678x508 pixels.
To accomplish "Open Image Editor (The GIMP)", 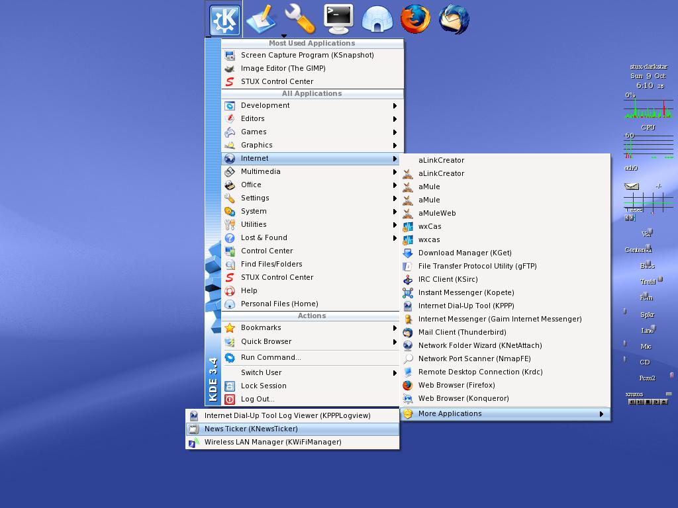I will 313,68.
